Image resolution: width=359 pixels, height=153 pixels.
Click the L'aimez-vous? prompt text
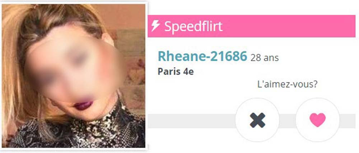[x=287, y=84]
